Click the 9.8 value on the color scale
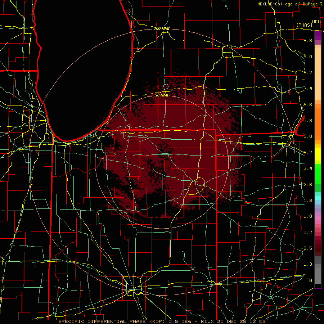The height and width of the screenshot is (324, 324). point(308,40)
